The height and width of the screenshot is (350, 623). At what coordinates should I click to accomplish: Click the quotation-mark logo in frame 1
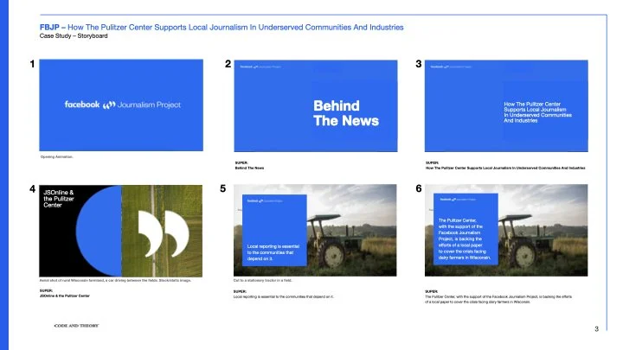point(109,105)
